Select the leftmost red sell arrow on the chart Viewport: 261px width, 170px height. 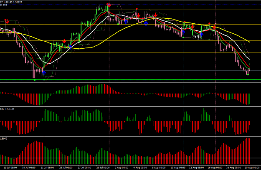tap(7, 22)
